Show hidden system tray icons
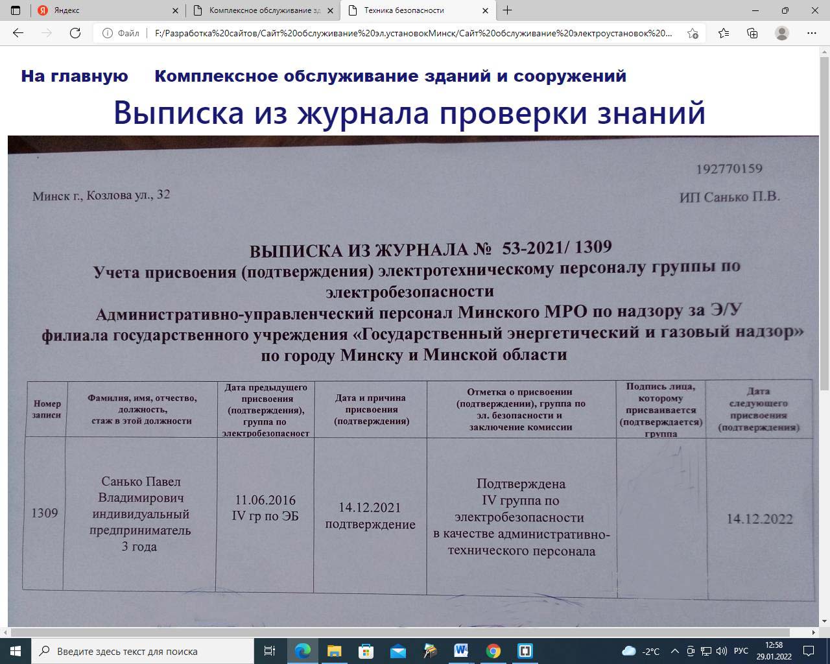Image resolution: width=830 pixels, height=664 pixels. [x=675, y=651]
